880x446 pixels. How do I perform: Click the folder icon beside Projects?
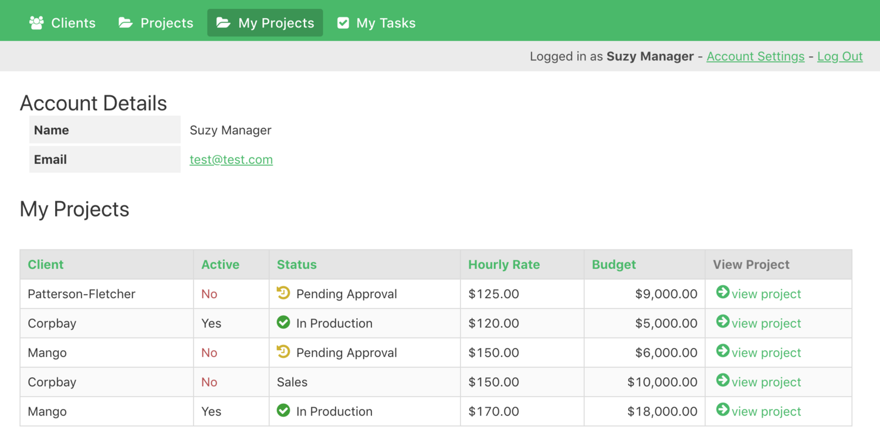coord(126,23)
